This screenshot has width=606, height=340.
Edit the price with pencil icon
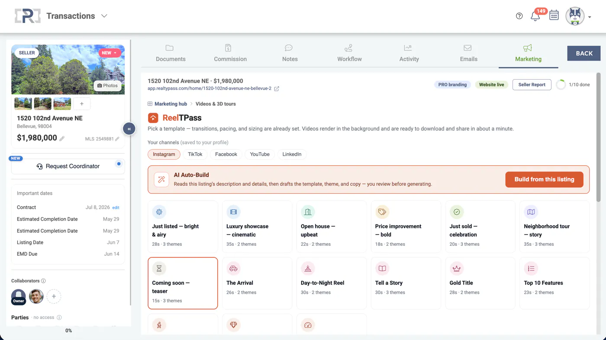point(62,138)
